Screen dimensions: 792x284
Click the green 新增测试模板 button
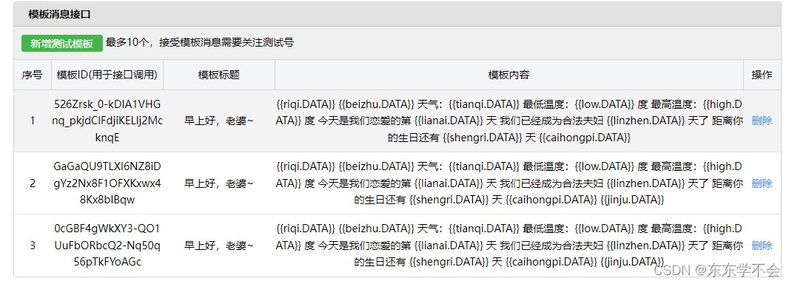pos(62,44)
